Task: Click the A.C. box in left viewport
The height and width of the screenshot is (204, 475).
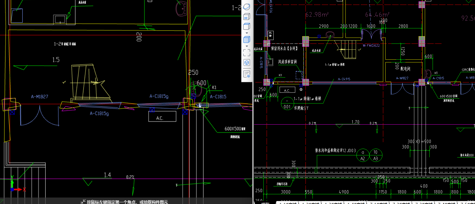Action: pos(162,116)
